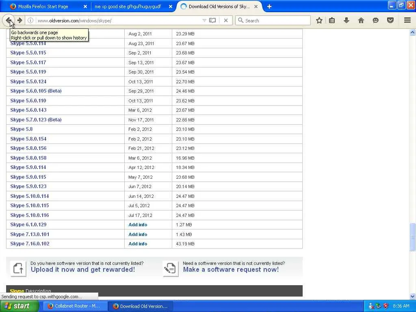
Task: Bookmark this page with the star icon
Action: click(319, 20)
